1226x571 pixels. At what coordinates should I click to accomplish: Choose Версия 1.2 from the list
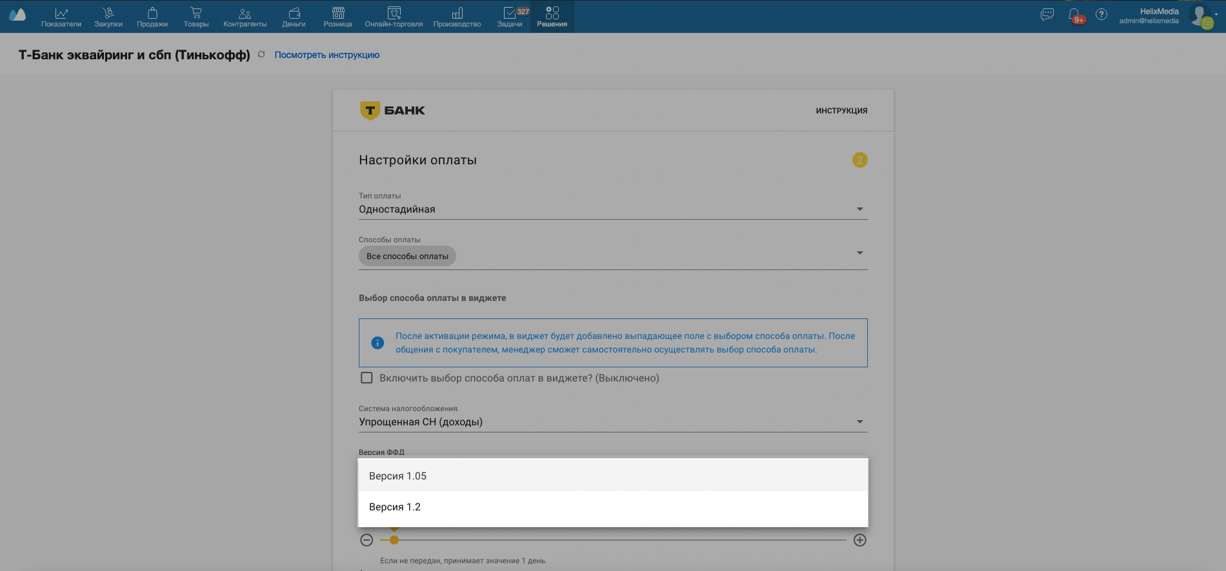[395, 507]
